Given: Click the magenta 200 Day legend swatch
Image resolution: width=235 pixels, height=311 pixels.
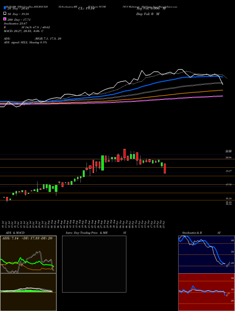Looking at the screenshot, I should (x=5, y=19).
